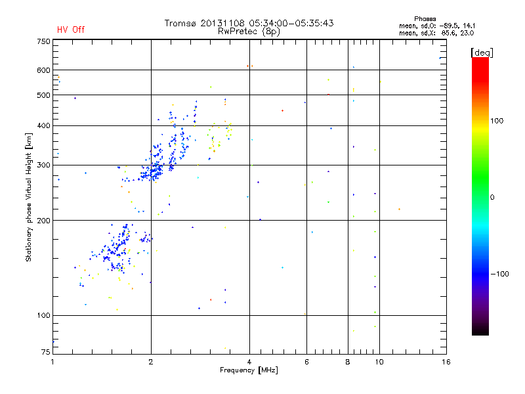Click the y-axis tick label "500"
Screen dimensions: 525x394
click(x=43, y=95)
